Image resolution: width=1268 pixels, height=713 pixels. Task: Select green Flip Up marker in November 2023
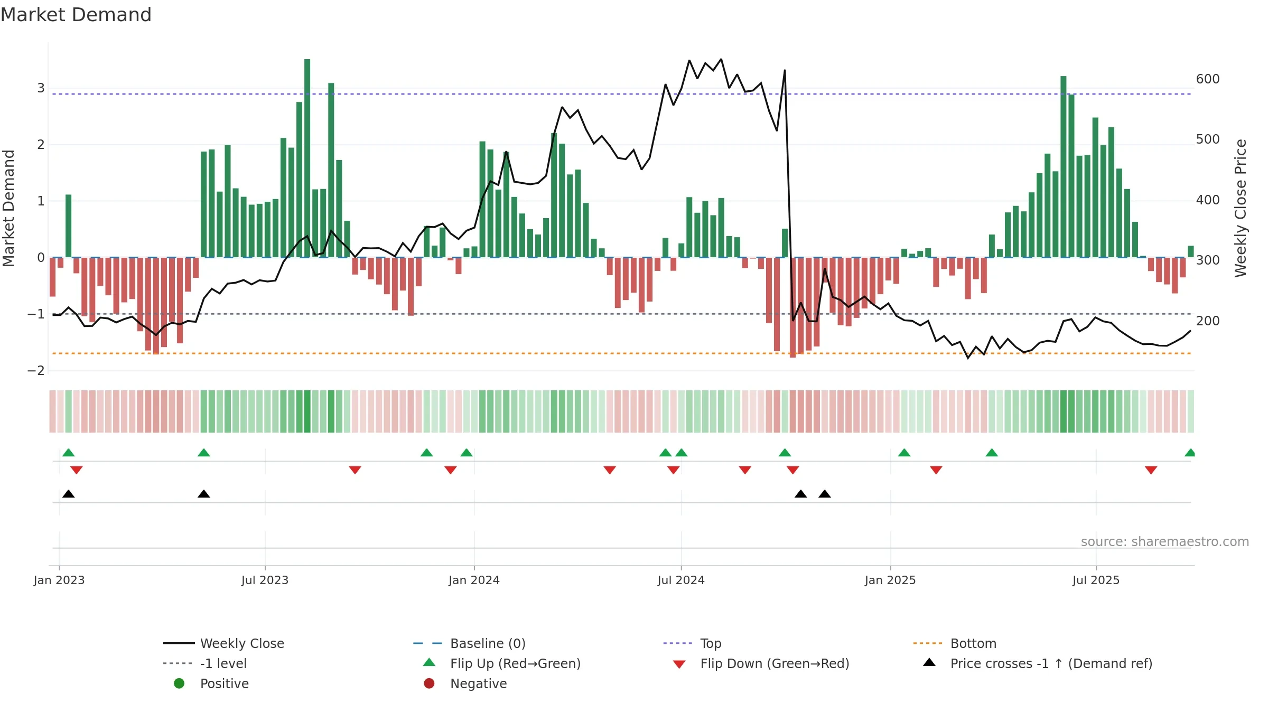click(x=427, y=453)
